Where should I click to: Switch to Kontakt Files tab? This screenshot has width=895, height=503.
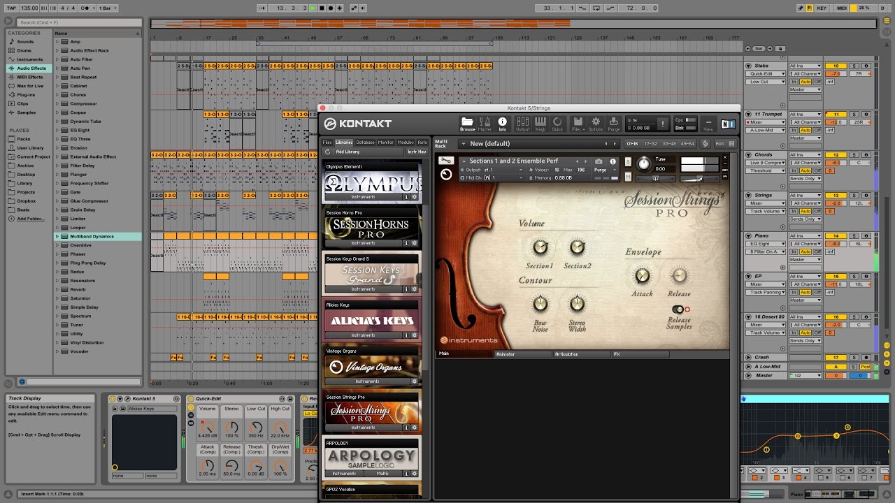pyautogui.click(x=327, y=143)
